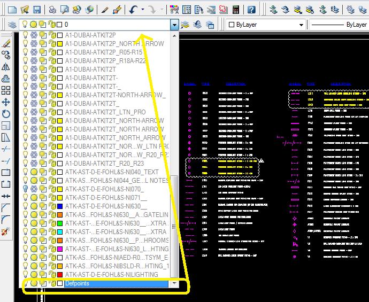369x302 pixels.
Task: Expand the Redo history dropdown arrow
Action: (x=162, y=10)
